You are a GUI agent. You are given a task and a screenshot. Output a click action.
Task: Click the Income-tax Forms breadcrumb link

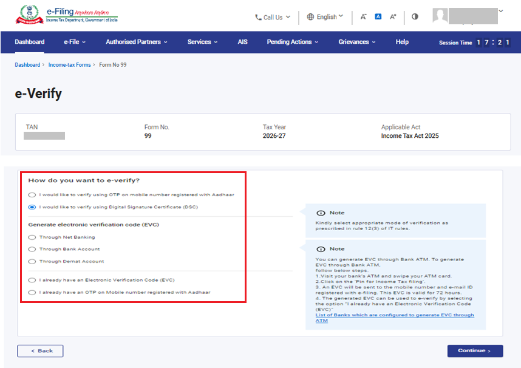[69, 65]
